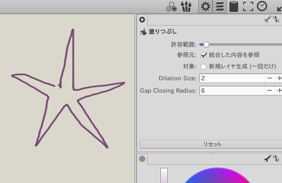Click the Dilation Size input field
The width and height of the screenshot is (282, 183).
tap(232, 78)
